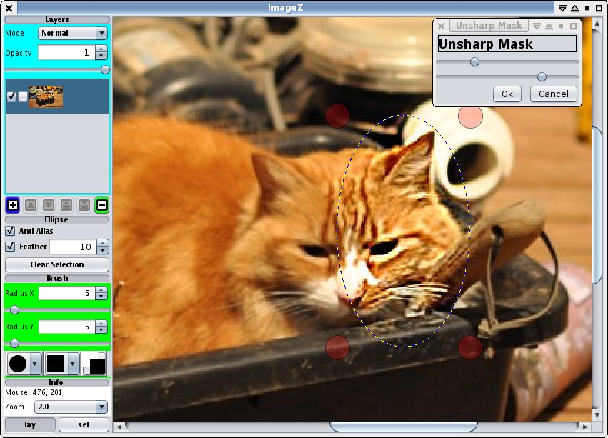Move layer up one step
The image size is (608, 438).
point(31,205)
